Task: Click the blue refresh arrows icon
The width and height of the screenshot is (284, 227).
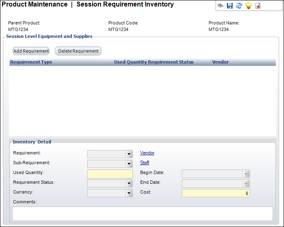Action: click(x=239, y=6)
